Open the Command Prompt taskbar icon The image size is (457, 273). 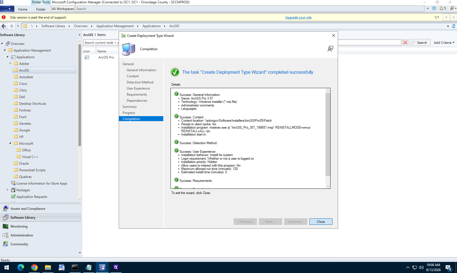click(75, 267)
